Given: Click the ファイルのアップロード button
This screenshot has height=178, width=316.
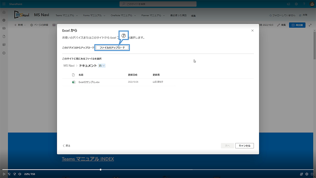Looking at the screenshot, I should pos(112,47).
